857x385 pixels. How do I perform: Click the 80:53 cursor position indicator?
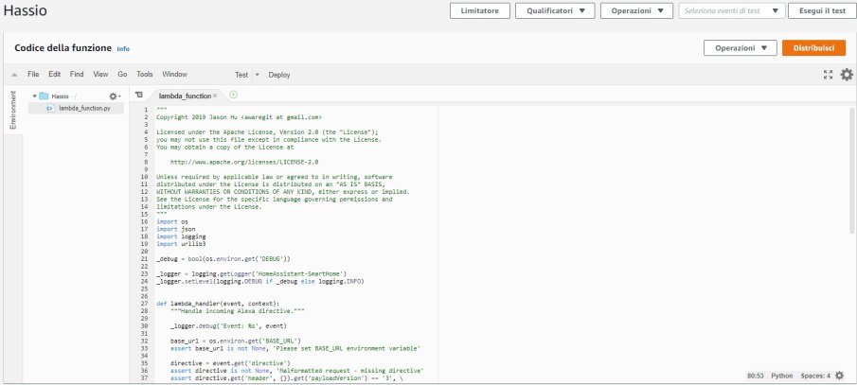[756, 376]
